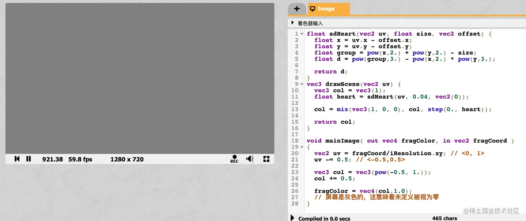
Task: Pause the shader playback
Action: [29, 159]
